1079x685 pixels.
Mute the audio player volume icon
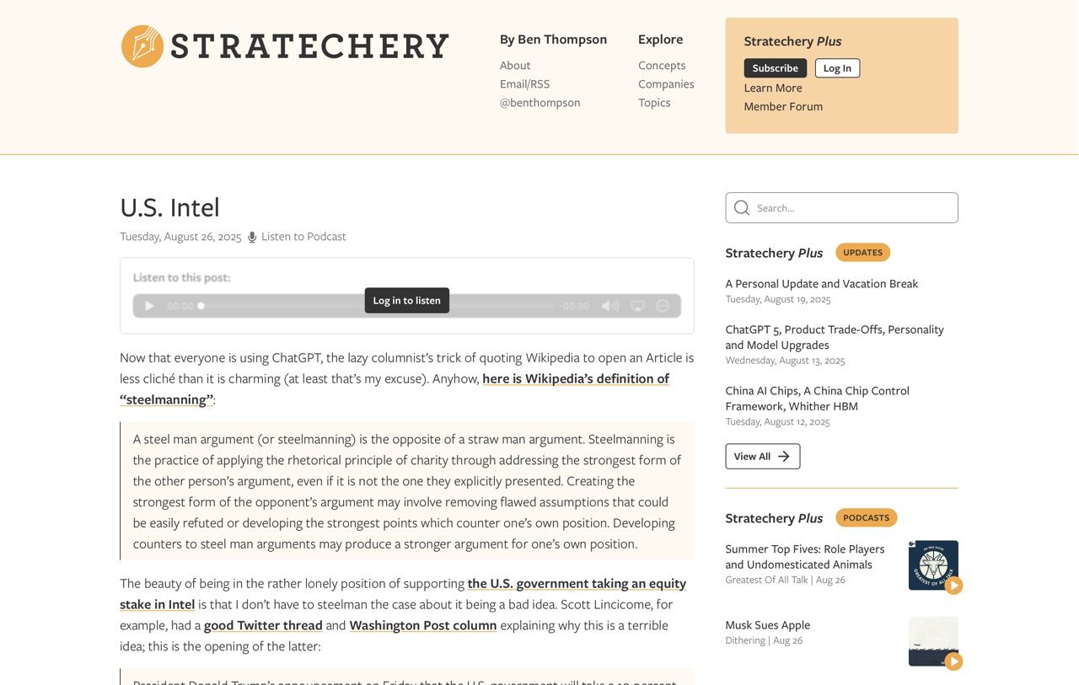pyautogui.click(x=610, y=306)
